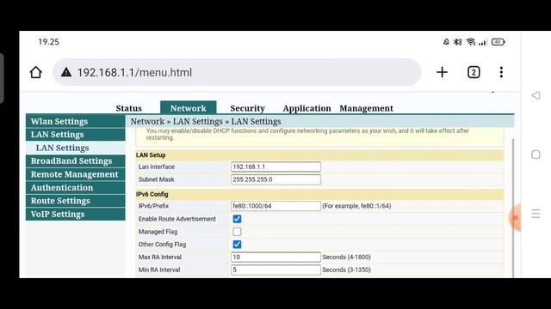The image size is (551, 309).
Task: Tap the muted notification bell icon
Action: click(x=446, y=42)
